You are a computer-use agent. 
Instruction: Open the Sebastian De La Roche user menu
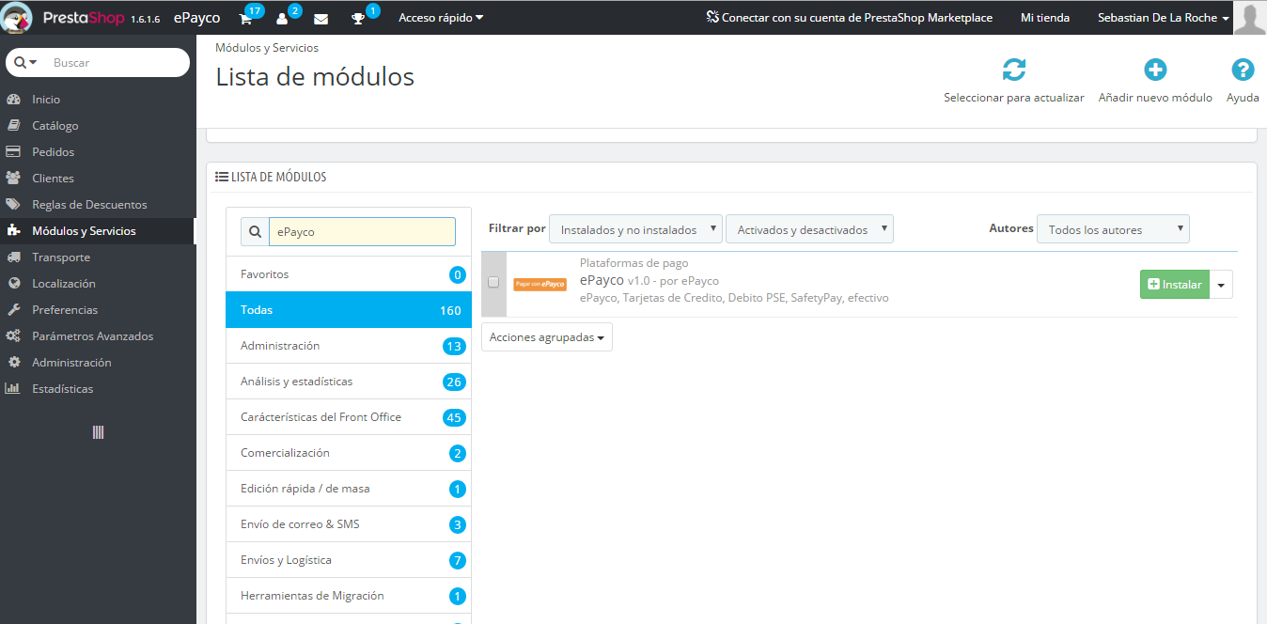pos(1164,18)
